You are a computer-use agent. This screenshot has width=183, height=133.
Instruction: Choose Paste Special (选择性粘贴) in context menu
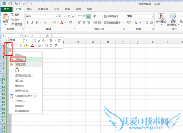(26, 75)
